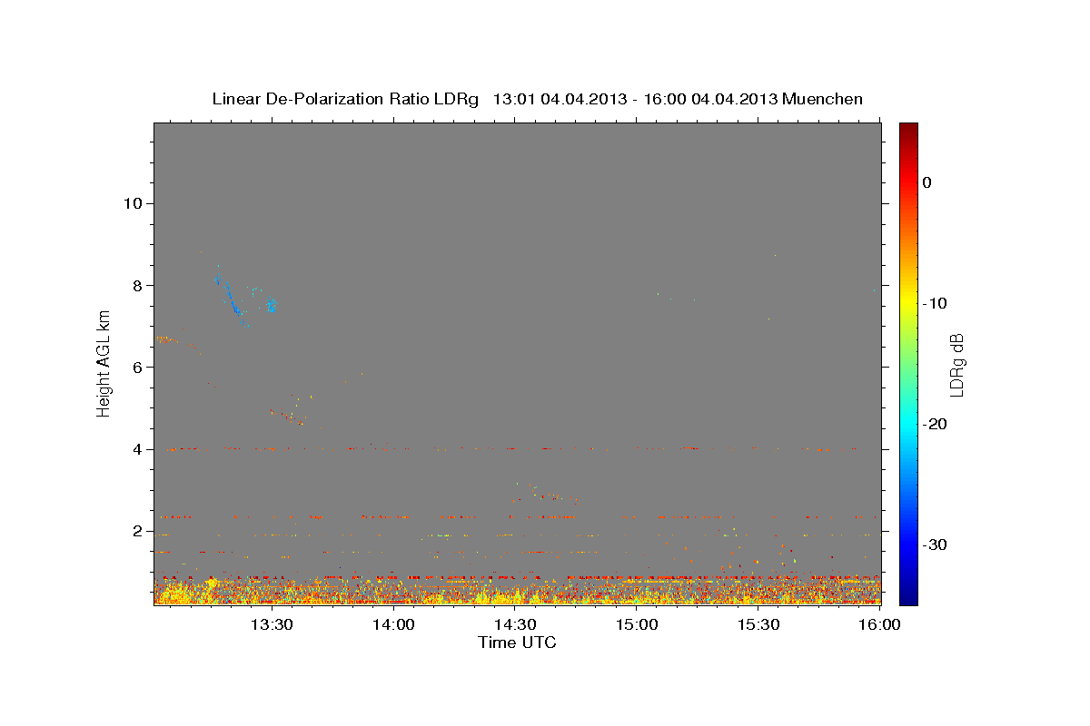
Task: Click the yellow -10 dB colorbar region
Action: [908, 303]
